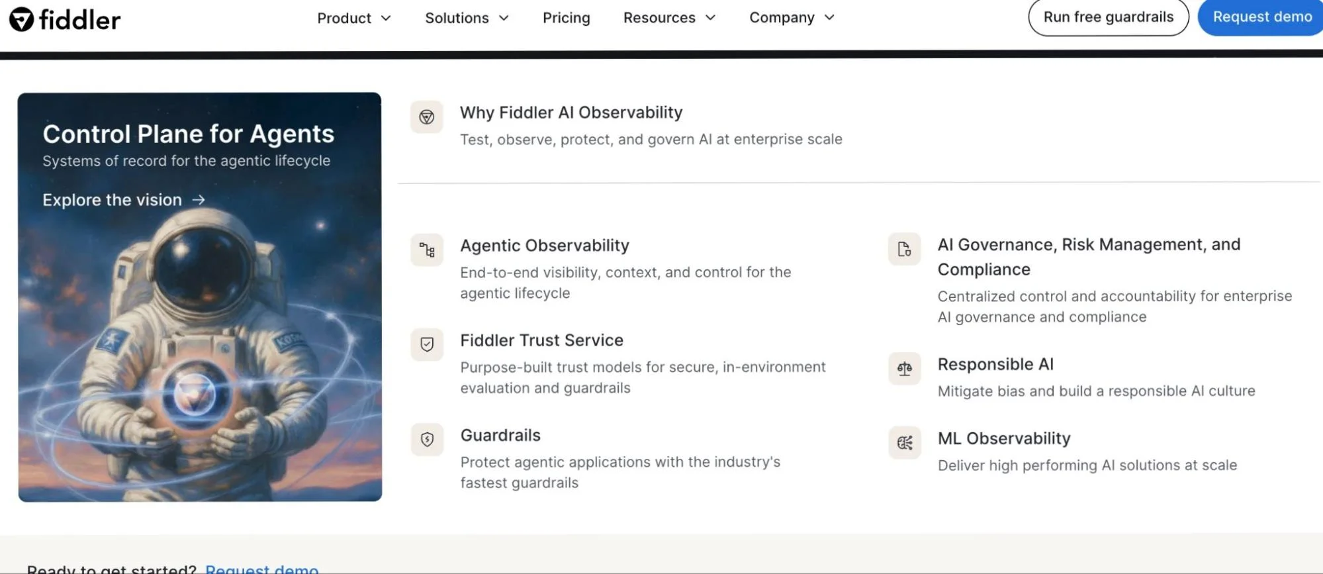
Task: Open the Solutions menu
Action: pos(467,18)
